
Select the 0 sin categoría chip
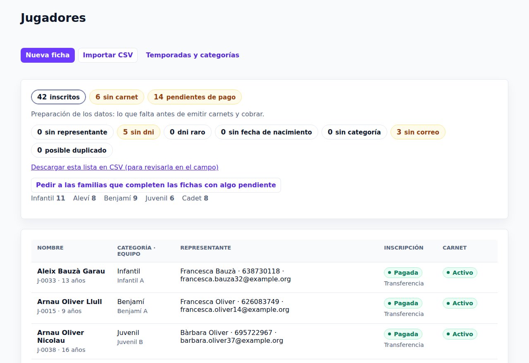[x=354, y=132]
